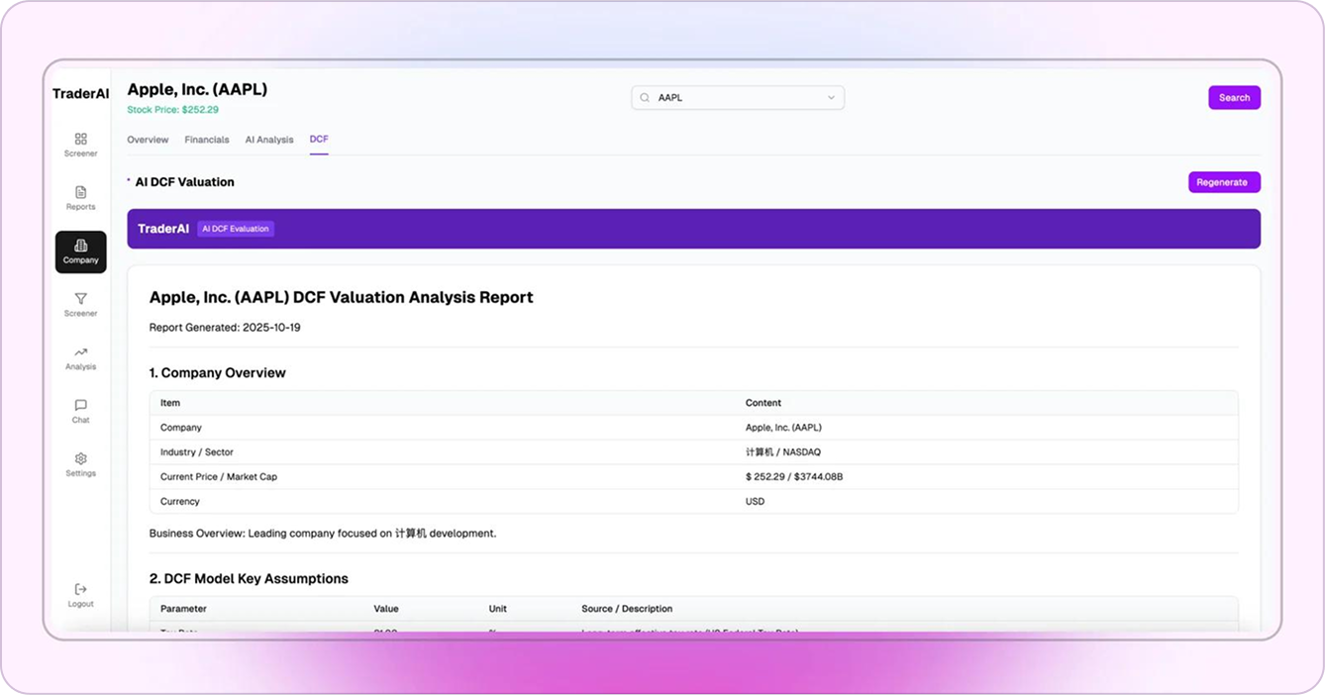Click the magnifier icon in the search box

[x=645, y=98]
